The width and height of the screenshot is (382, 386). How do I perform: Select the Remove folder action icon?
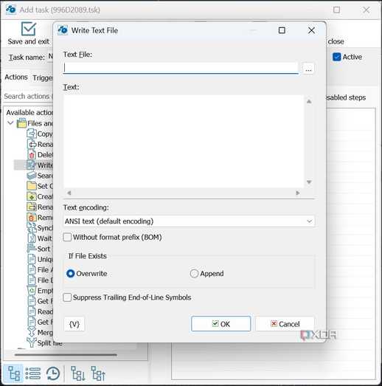click(32, 218)
